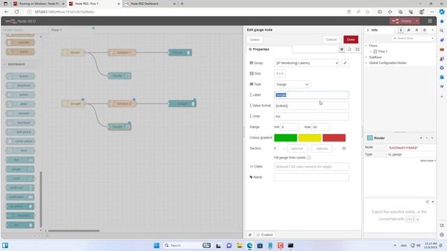This screenshot has width=447, height=251.
Task: Click the Label input field
Action: [x=312, y=95]
